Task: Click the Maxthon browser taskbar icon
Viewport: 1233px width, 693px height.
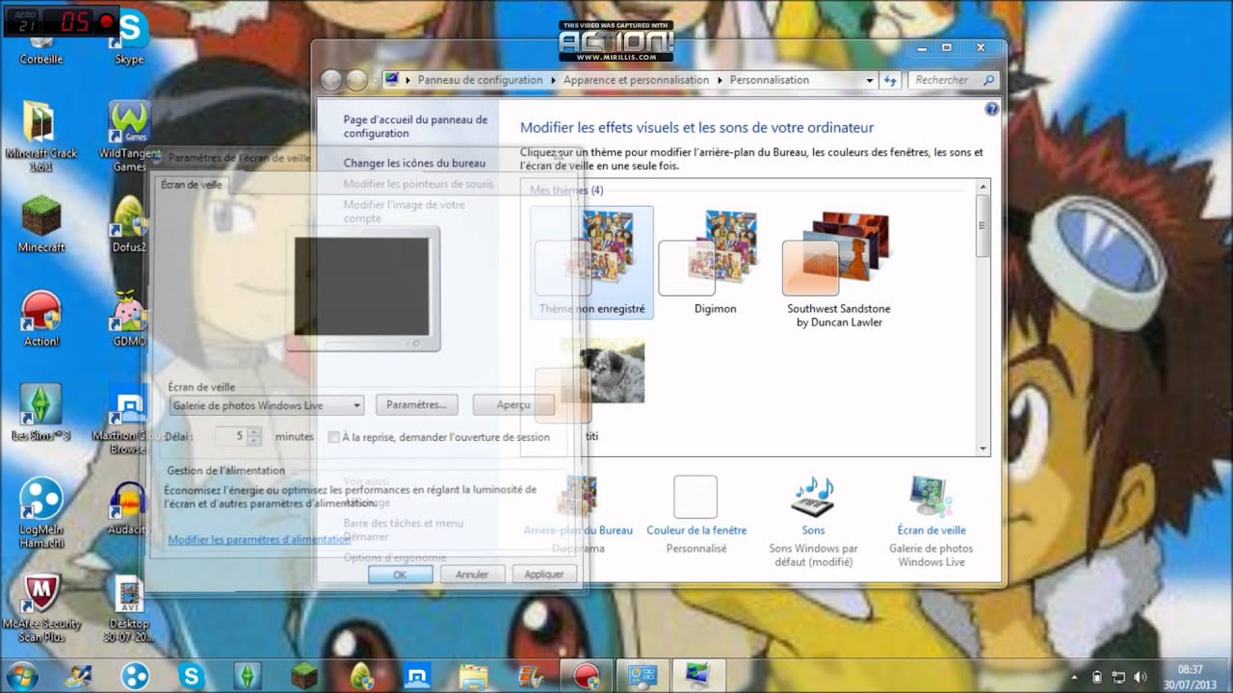Action: (416, 676)
